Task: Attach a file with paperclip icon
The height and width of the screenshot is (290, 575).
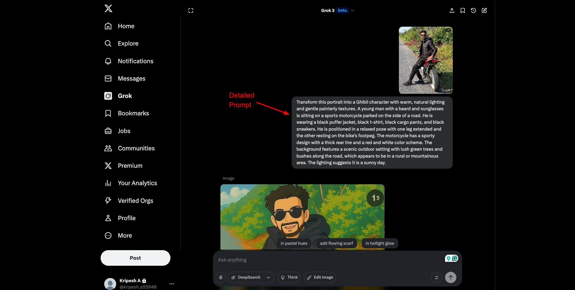Action: click(x=221, y=277)
